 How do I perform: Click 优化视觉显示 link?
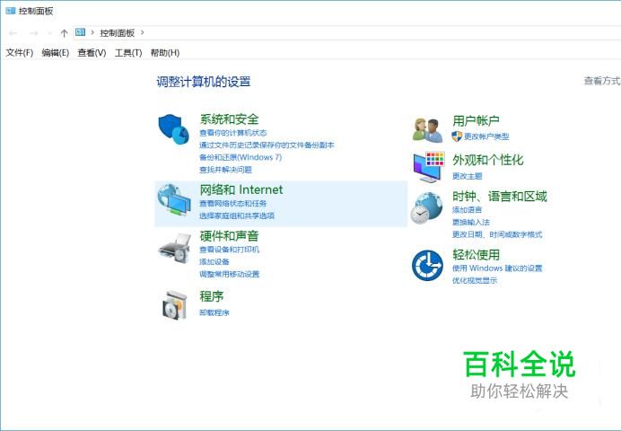tap(475, 280)
